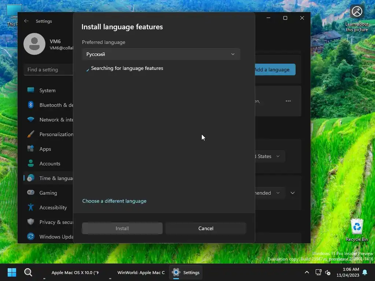375x281 pixels.
Task: Focus the Find a setting search box
Action: (49, 70)
